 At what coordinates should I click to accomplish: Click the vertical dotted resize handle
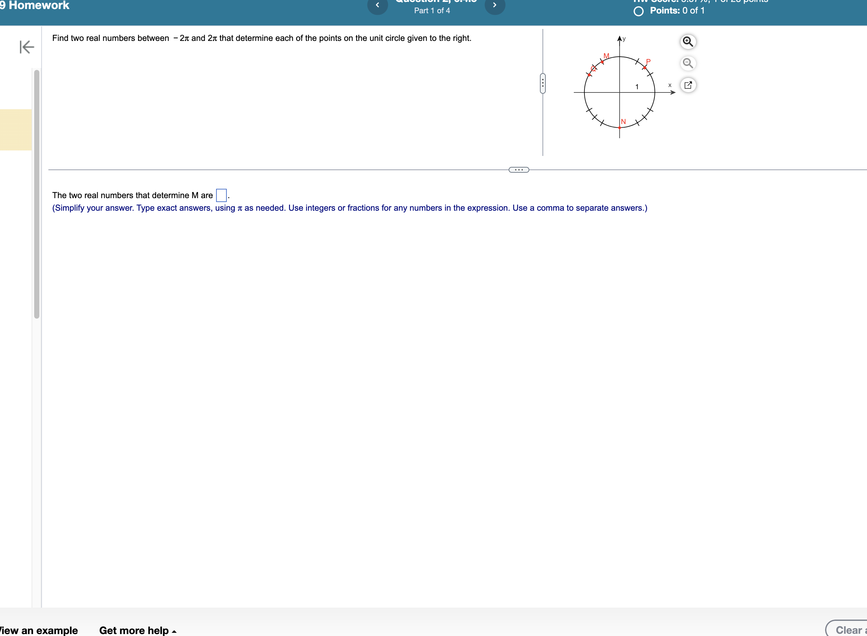pos(543,83)
